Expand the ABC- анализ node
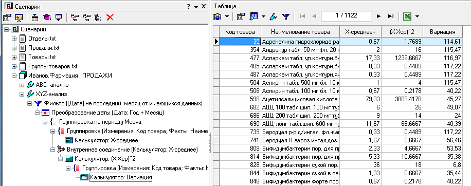Viewport: 471px width, 186px height. pyautogui.click(x=22, y=85)
